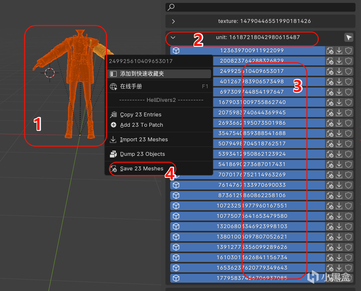Click the select-arrow button beside the unit header
The image size is (361, 291).
[349, 38]
